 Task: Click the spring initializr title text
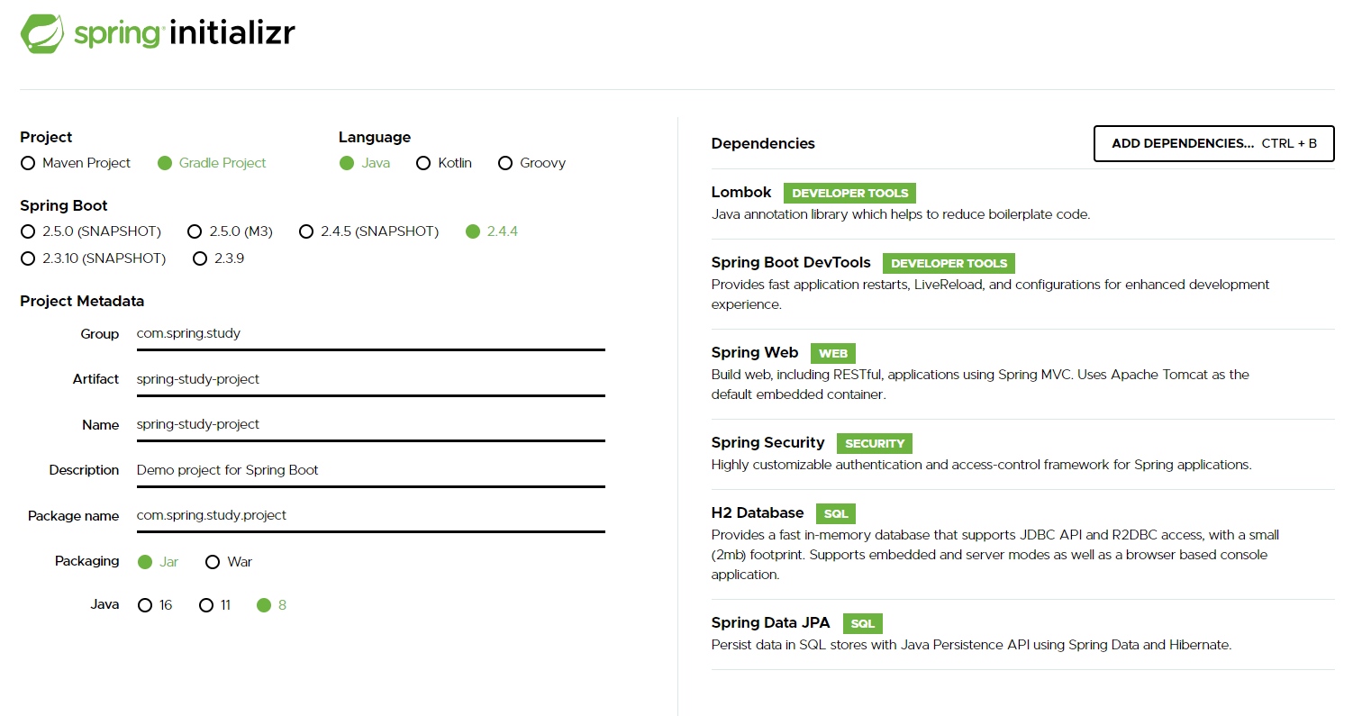coord(185,34)
